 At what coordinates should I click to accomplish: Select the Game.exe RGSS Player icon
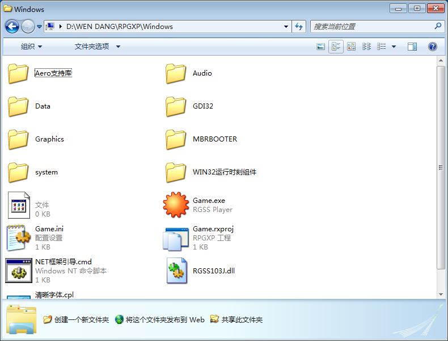coord(176,205)
